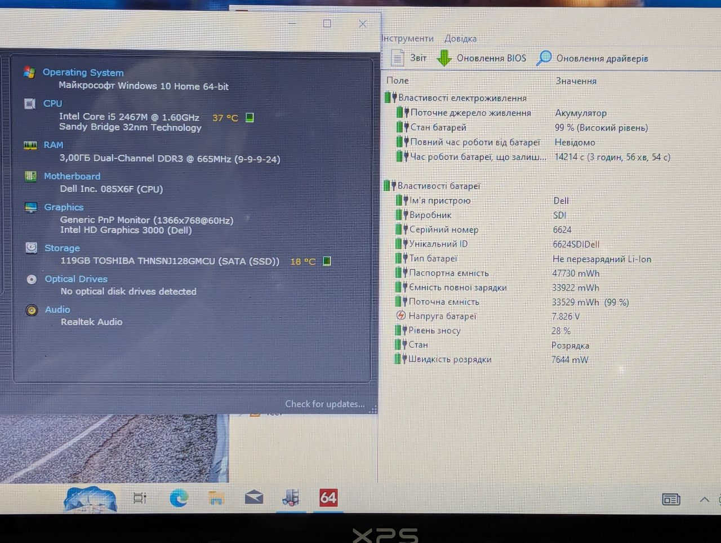Switch to AIDA64 via the red 64 icon

point(328,497)
